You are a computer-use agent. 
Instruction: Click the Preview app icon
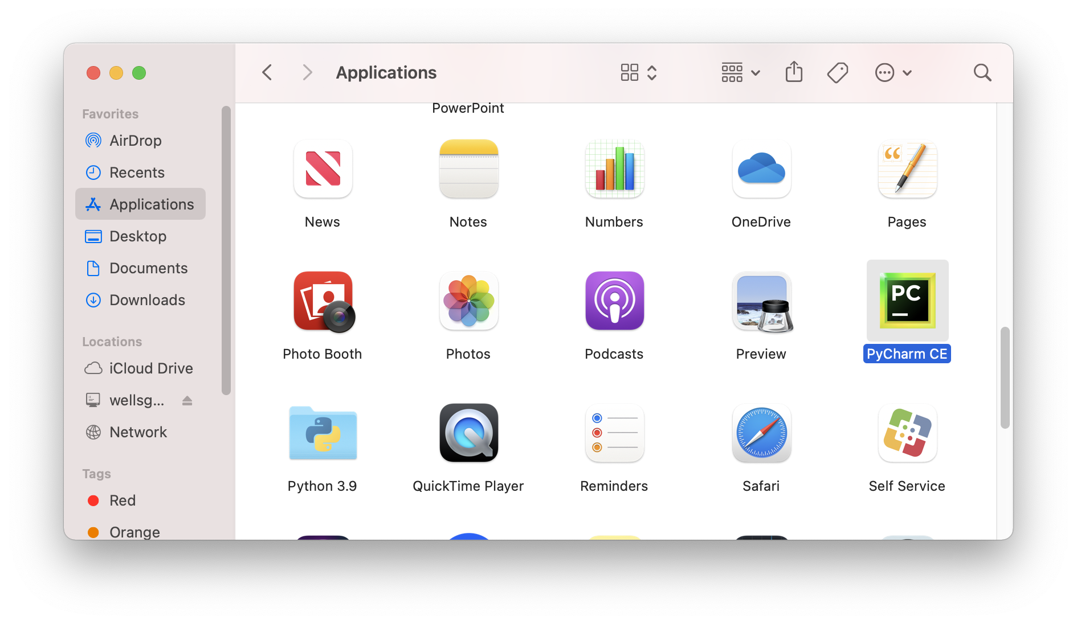pyautogui.click(x=761, y=301)
